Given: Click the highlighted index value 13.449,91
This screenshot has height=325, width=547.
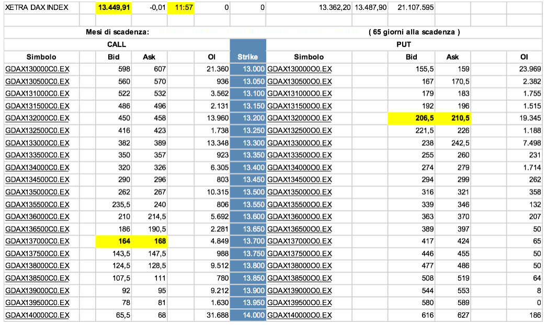Looking at the screenshot, I should tap(113, 8).
